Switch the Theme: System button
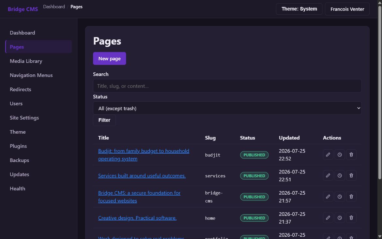This screenshot has width=382, height=239. pyautogui.click(x=299, y=9)
